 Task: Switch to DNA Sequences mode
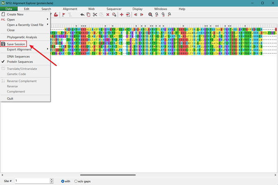point(18,57)
